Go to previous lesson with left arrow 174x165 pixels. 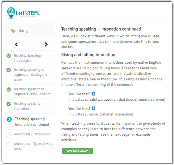[16, 44]
